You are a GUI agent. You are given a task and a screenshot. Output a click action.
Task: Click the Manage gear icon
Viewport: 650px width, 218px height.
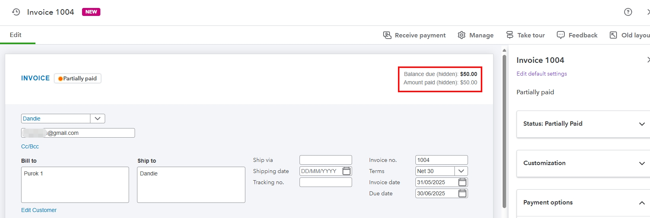(x=462, y=35)
